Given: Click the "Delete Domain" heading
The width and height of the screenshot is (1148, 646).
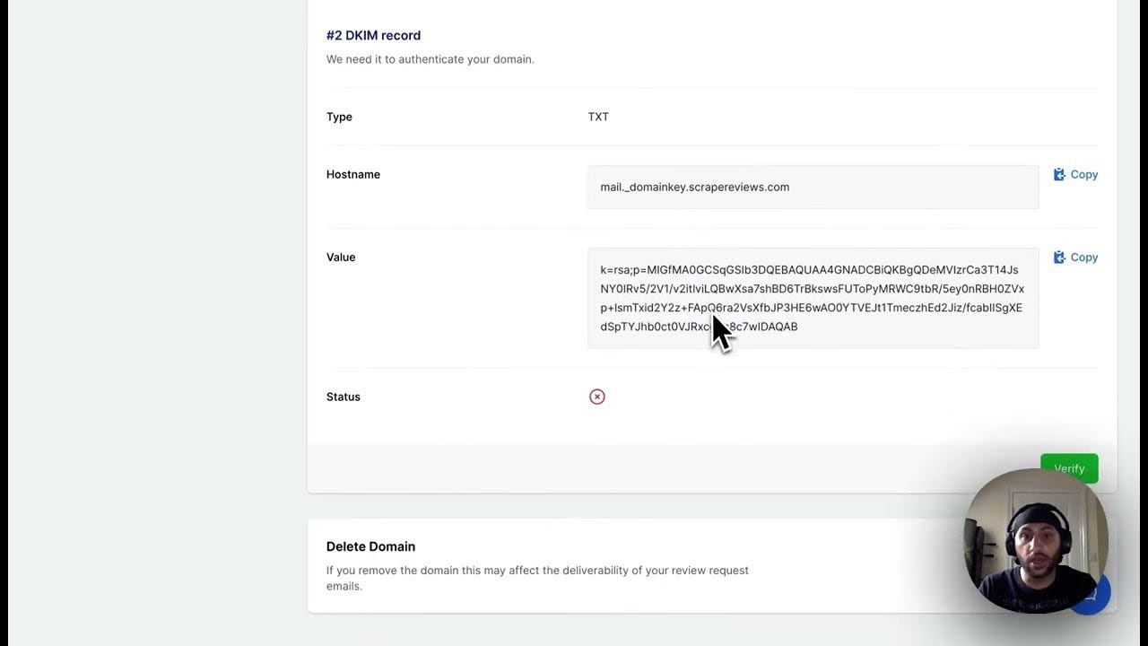Looking at the screenshot, I should 370,546.
